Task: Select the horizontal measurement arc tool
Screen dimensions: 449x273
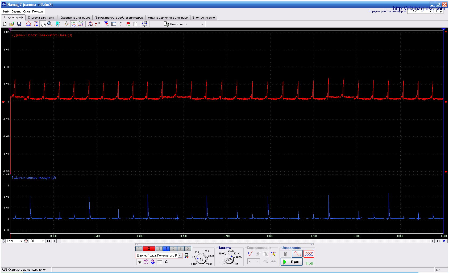Action: pyautogui.click(x=28, y=24)
